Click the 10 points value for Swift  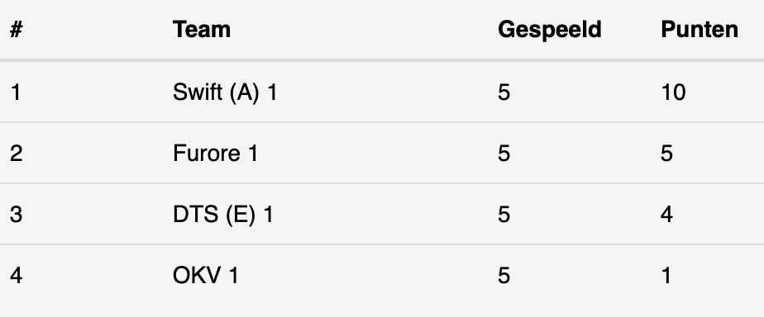click(673, 92)
